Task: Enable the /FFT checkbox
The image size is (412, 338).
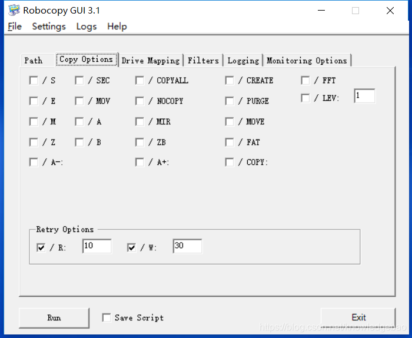Action: (x=305, y=81)
